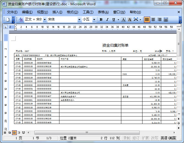Expand the Font name dropdown
Screen dimensions: 184x143
(x=79, y=20)
